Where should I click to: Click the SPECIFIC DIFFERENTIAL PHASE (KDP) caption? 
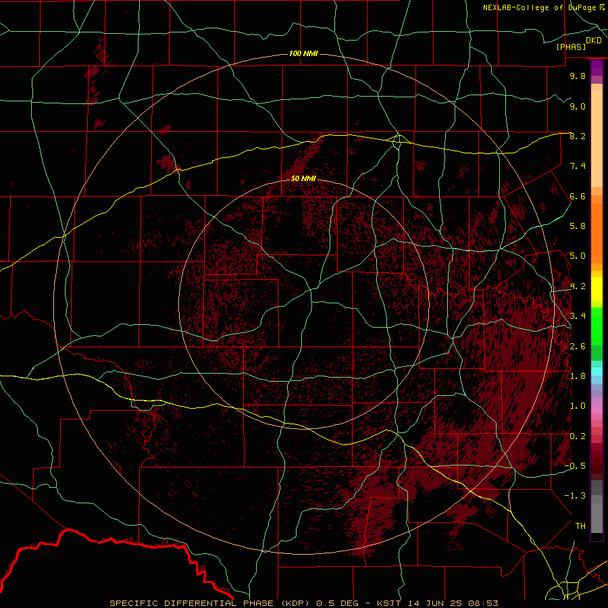(209, 603)
